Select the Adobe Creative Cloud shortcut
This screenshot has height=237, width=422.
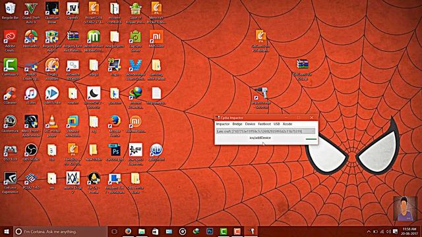pos(11,41)
